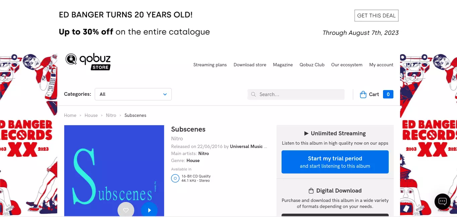Viewport: 457px width, 217px height.
Task: Click the left Ed Banger Records banner
Action: pos(28,135)
